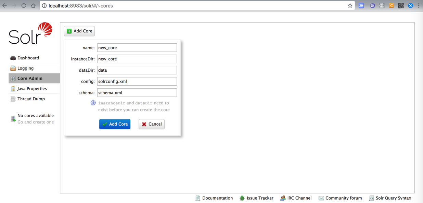Click the 'name:' field label

89,48
